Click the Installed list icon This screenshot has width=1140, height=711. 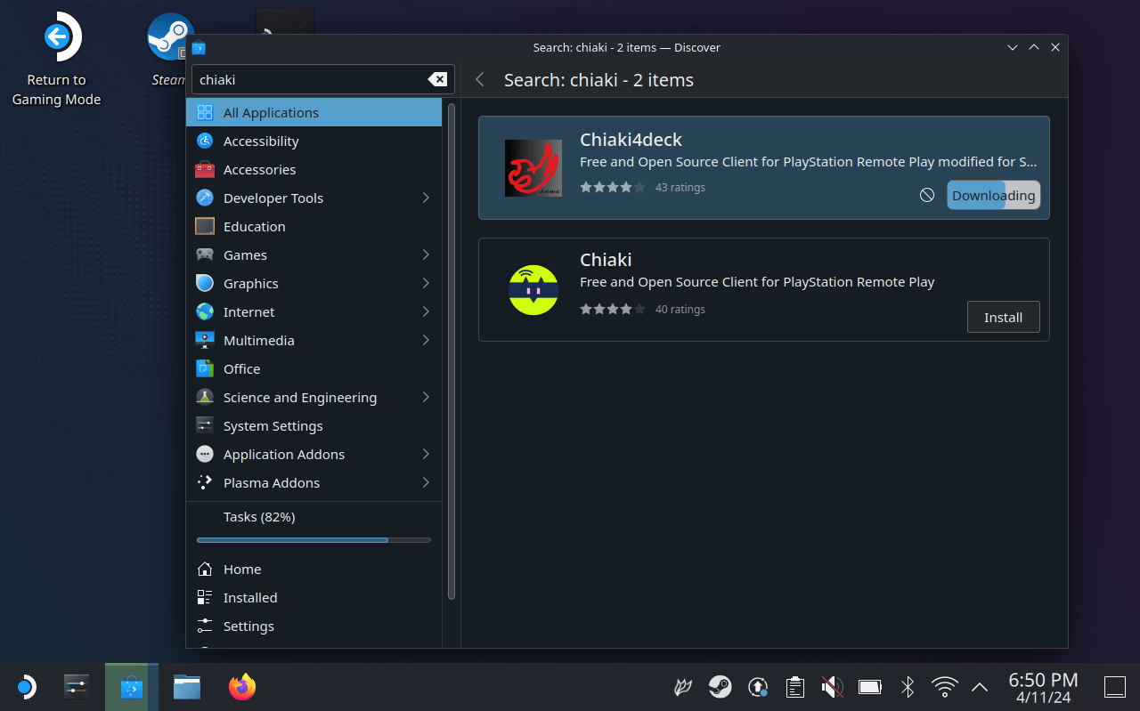pos(205,598)
